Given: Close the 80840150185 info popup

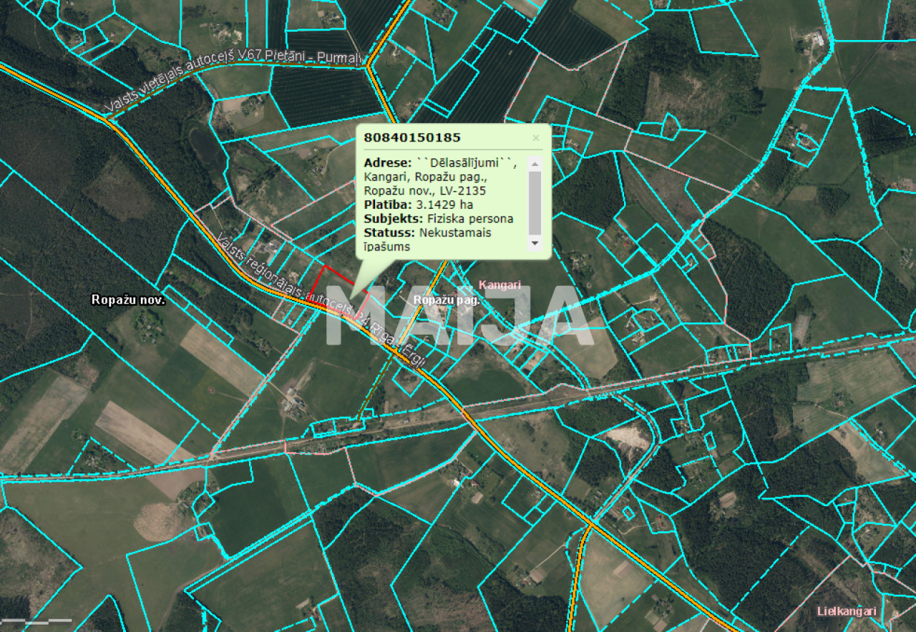Looking at the screenshot, I should [x=535, y=138].
